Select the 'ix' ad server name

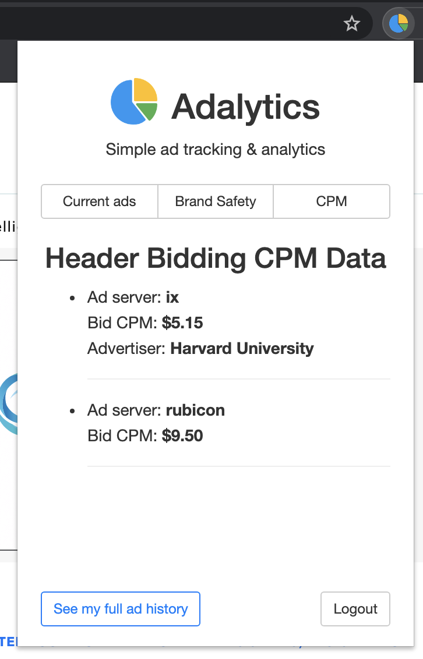coord(172,297)
